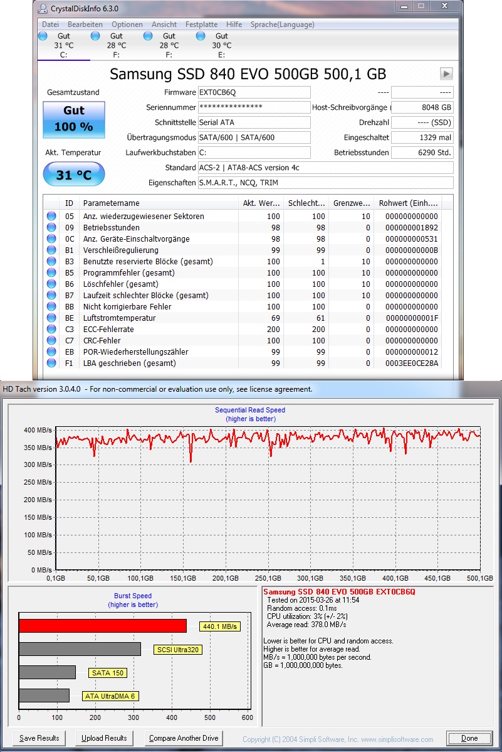Open the Sprache(Language) menu

pos(283,24)
